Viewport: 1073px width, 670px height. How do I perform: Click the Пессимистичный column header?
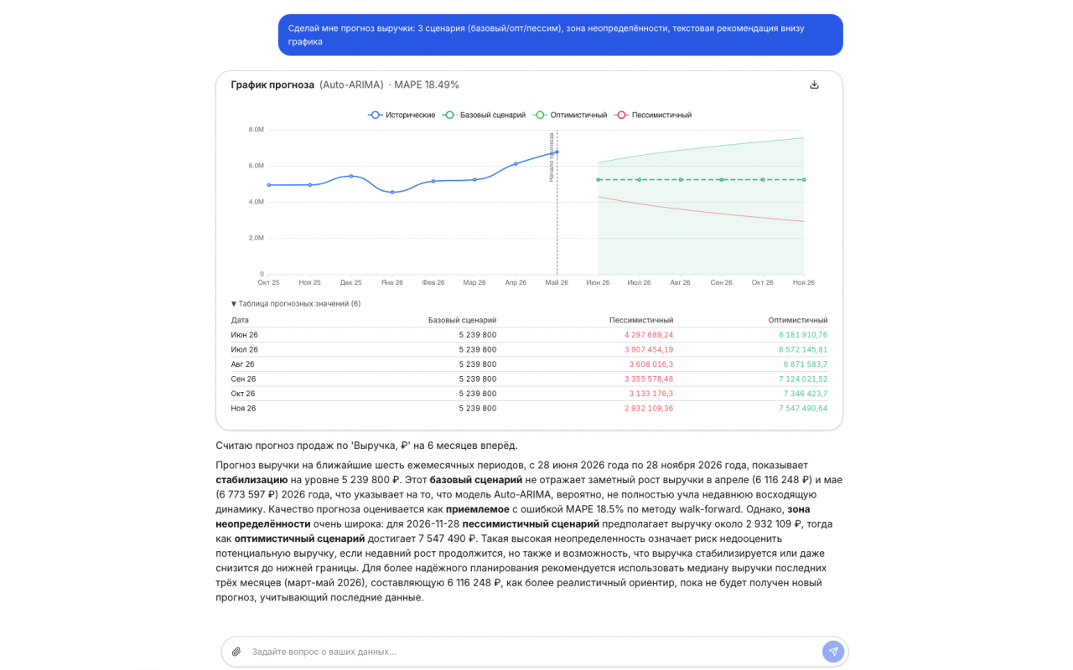click(x=641, y=320)
